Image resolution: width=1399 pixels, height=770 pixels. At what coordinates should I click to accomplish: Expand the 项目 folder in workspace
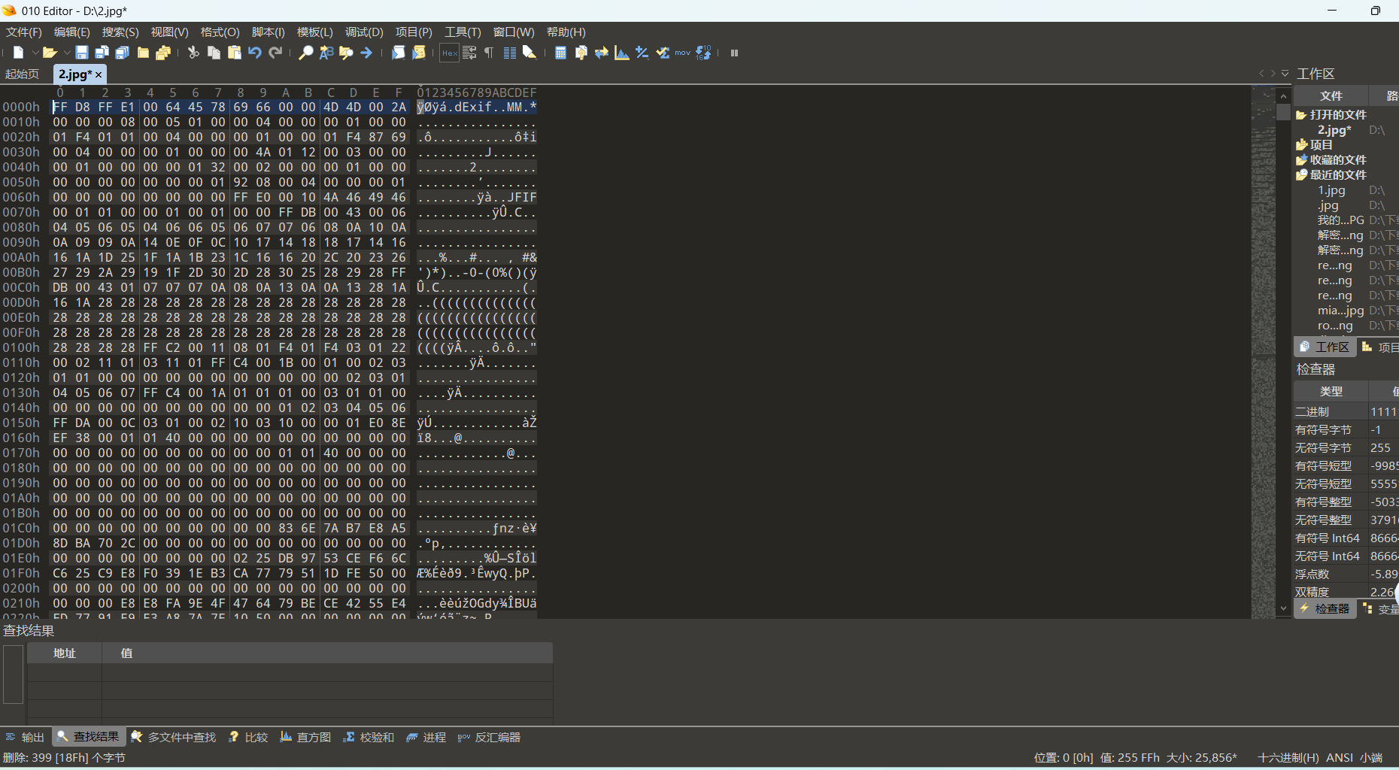[1301, 144]
